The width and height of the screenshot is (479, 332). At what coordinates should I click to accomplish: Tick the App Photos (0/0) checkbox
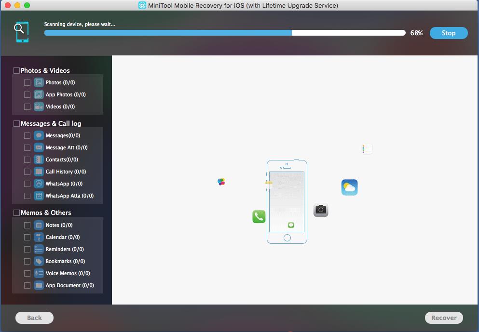tap(27, 94)
